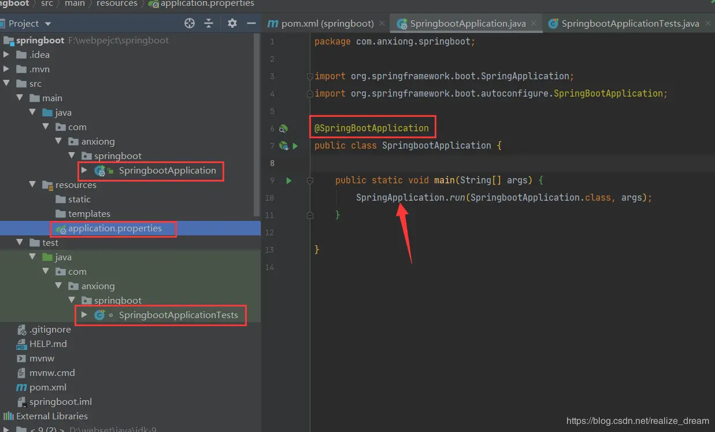Hide the Project panel with minus icon
Image resolution: width=715 pixels, height=432 pixels.
click(x=251, y=23)
